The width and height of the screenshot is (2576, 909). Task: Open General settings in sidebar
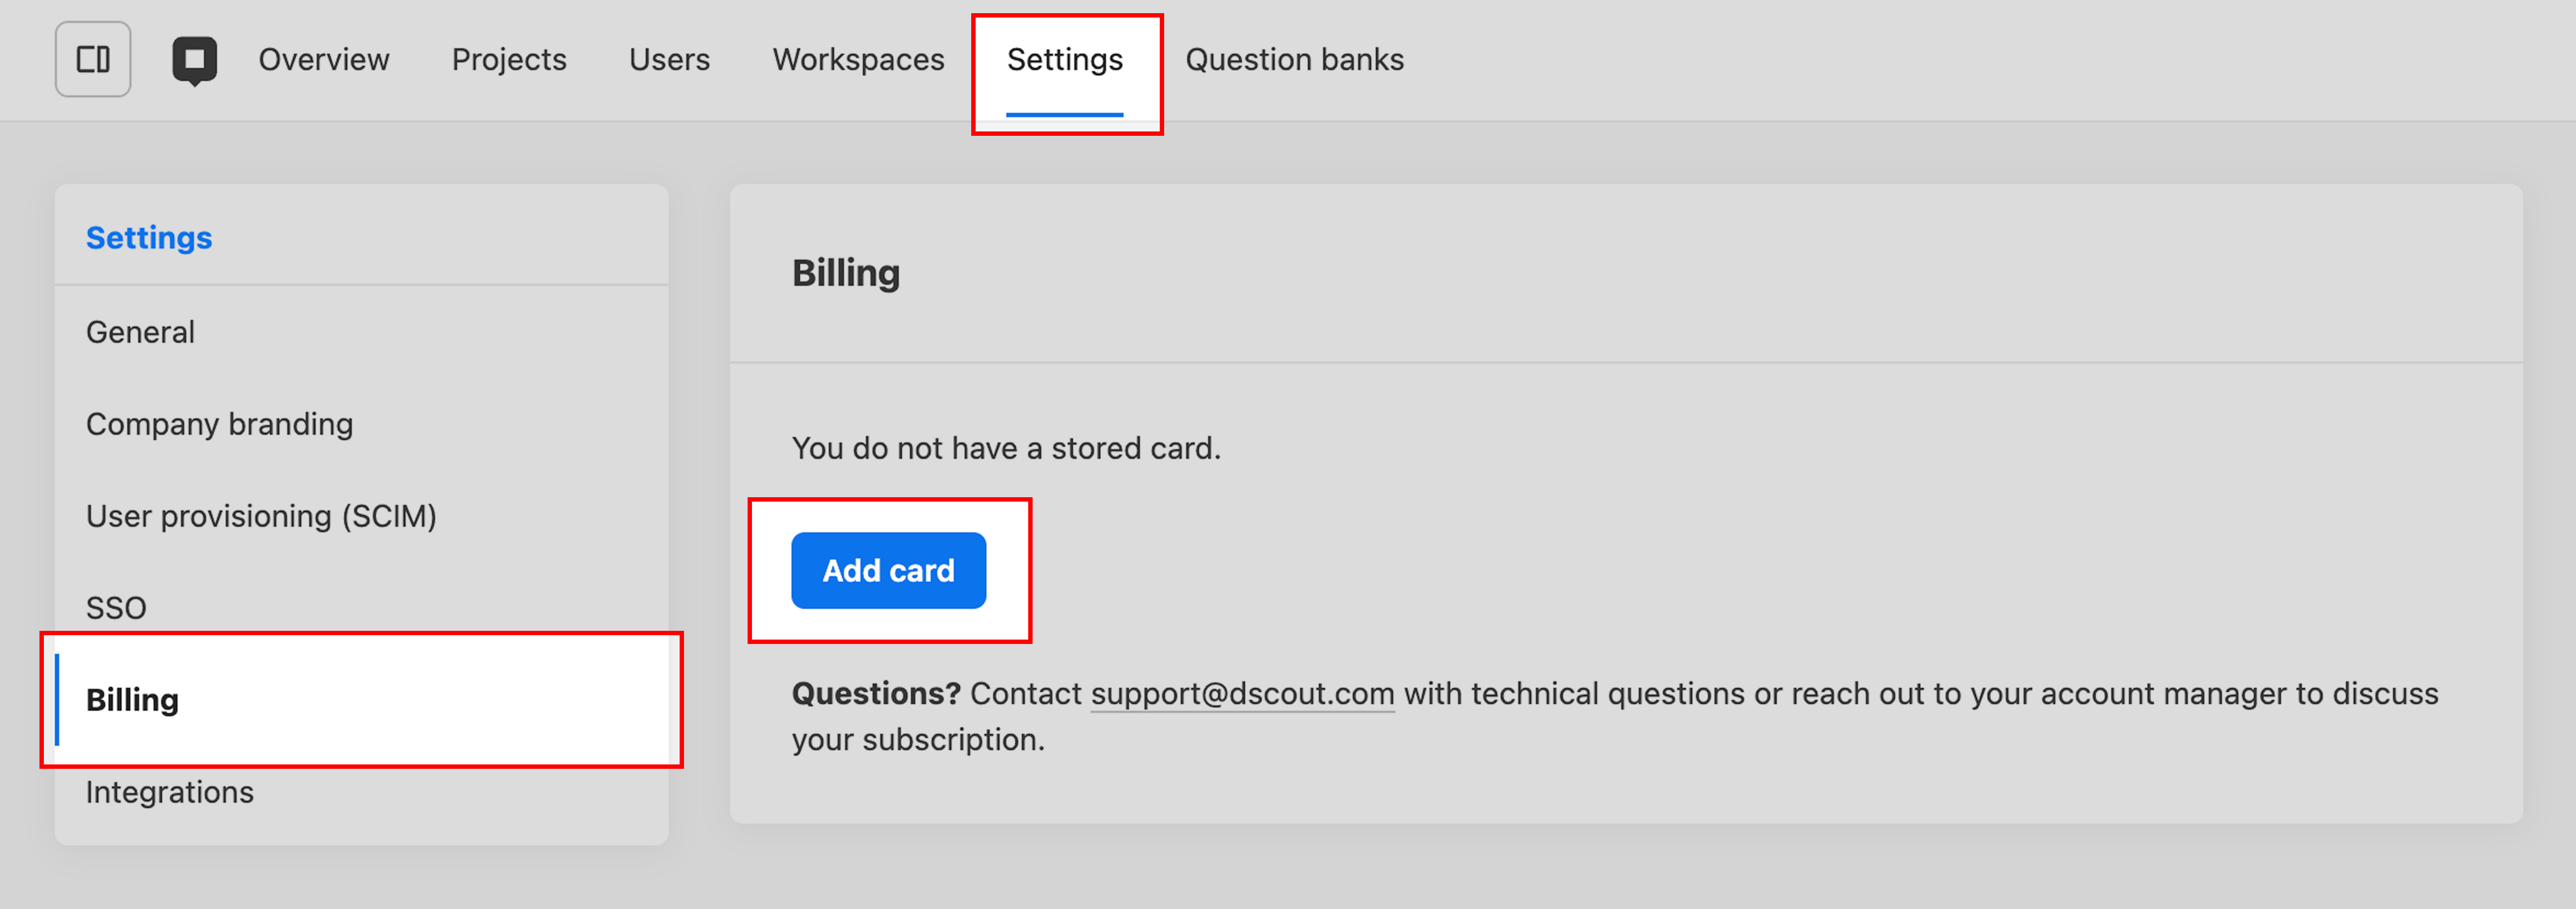140,332
